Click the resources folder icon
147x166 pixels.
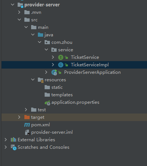[40, 80]
